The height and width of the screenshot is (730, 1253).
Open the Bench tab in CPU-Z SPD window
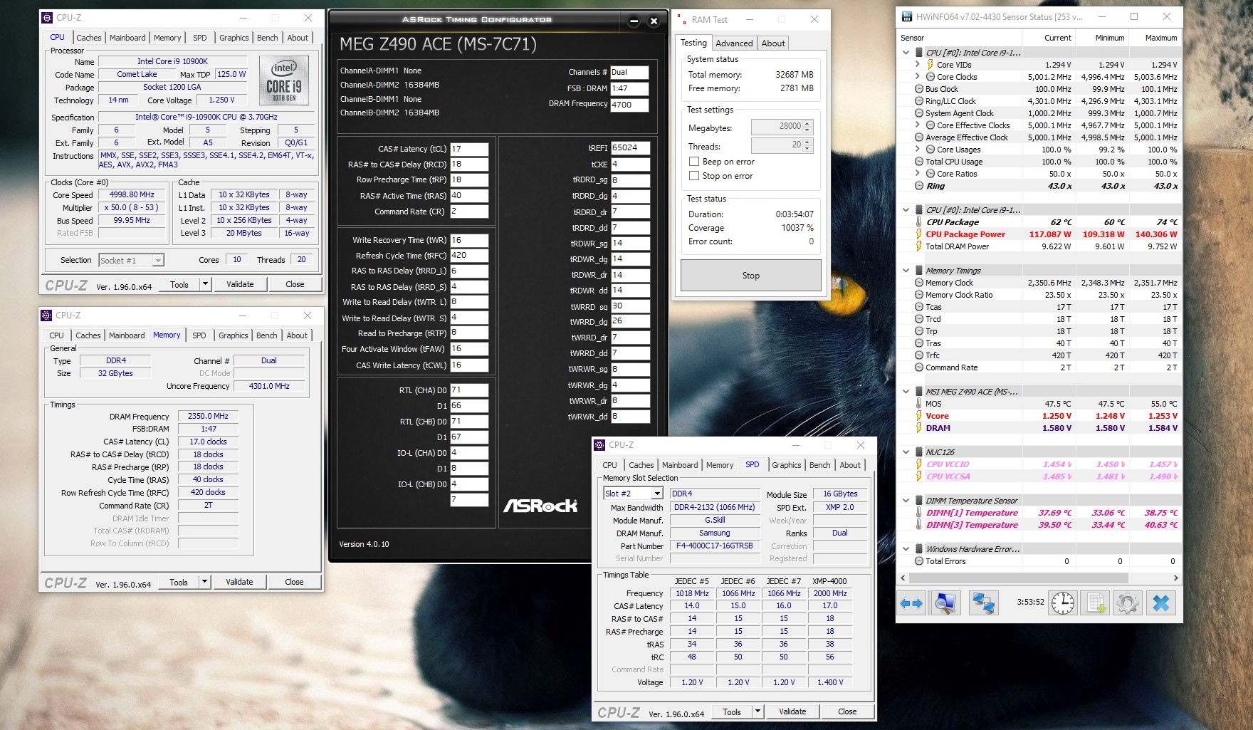pyautogui.click(x=820, y=465)
